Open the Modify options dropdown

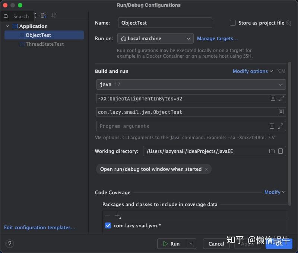pyautogui.click(x=253, y=71)
